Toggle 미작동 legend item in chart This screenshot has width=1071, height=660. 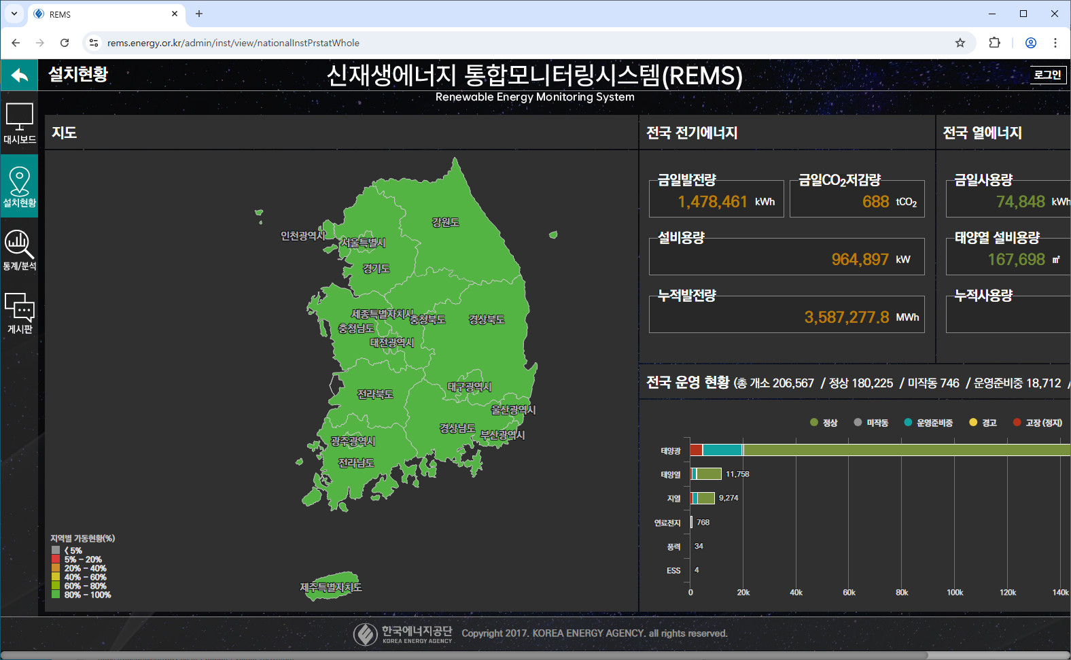click(x=871, y=423)
